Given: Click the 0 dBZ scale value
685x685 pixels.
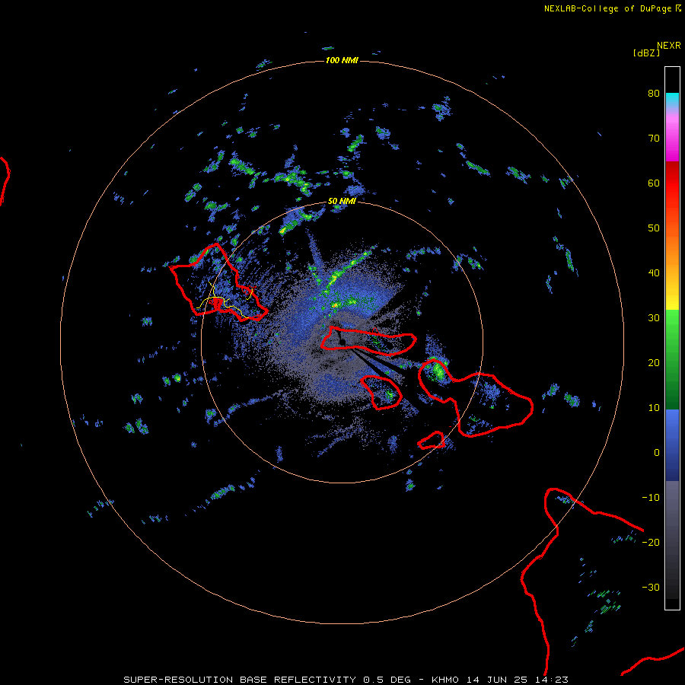Looking at the screenshot, I should coord(657,453).
